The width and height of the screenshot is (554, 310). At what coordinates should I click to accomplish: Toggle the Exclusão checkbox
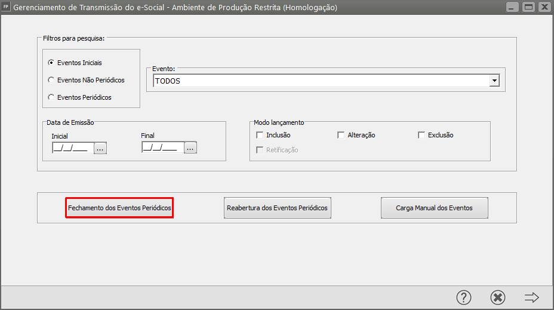[421, 135]
